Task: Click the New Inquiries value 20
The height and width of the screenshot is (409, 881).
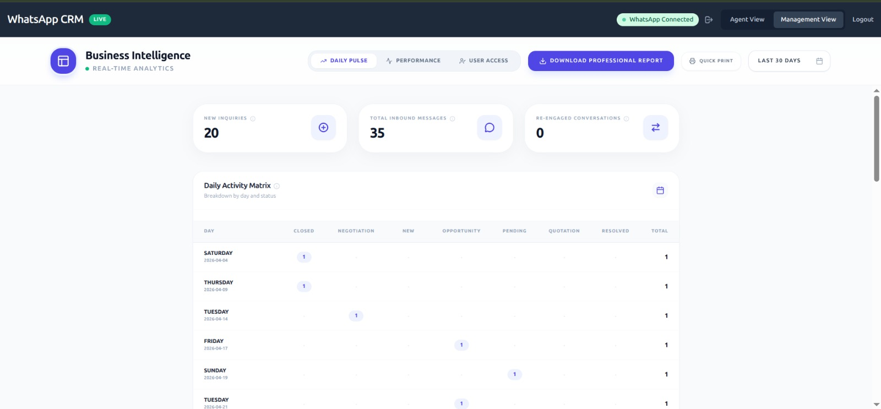Action: (211, 133)
